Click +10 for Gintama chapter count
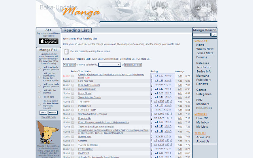 pyautogui.click(x=167, y=141)
